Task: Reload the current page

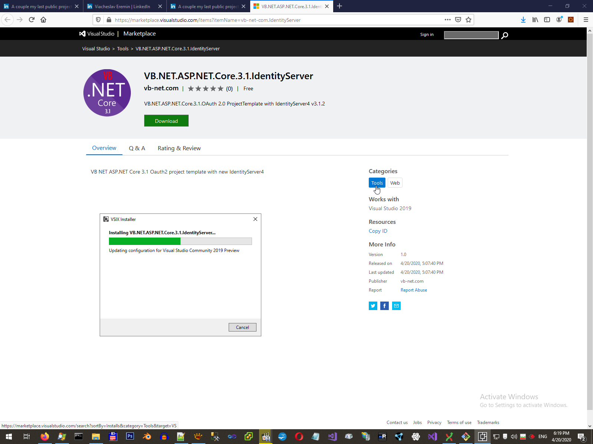Action: pos(32,20)
